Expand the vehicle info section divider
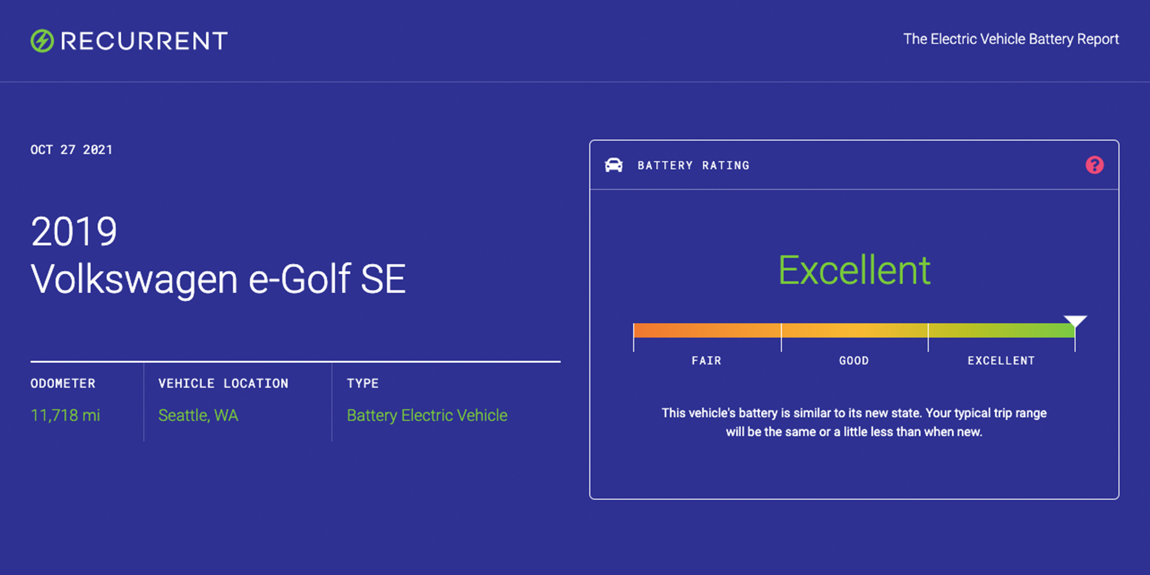Viewport: 1150px width, 575px height. pyautogui.click(x=296, y=362)
